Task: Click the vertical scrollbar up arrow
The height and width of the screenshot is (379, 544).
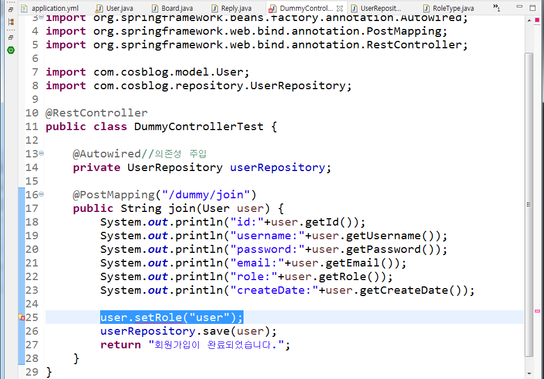Action: coord(529,21)
